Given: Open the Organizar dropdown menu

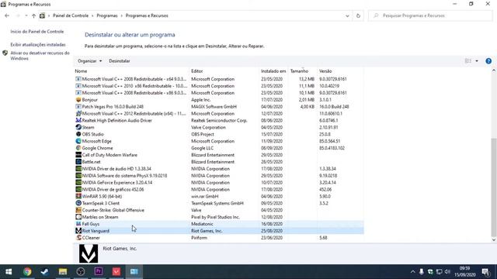Looking at the screenshot, I should click(x=90, y=60).
